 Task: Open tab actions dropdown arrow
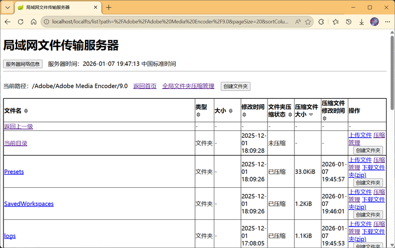[7, 7]
